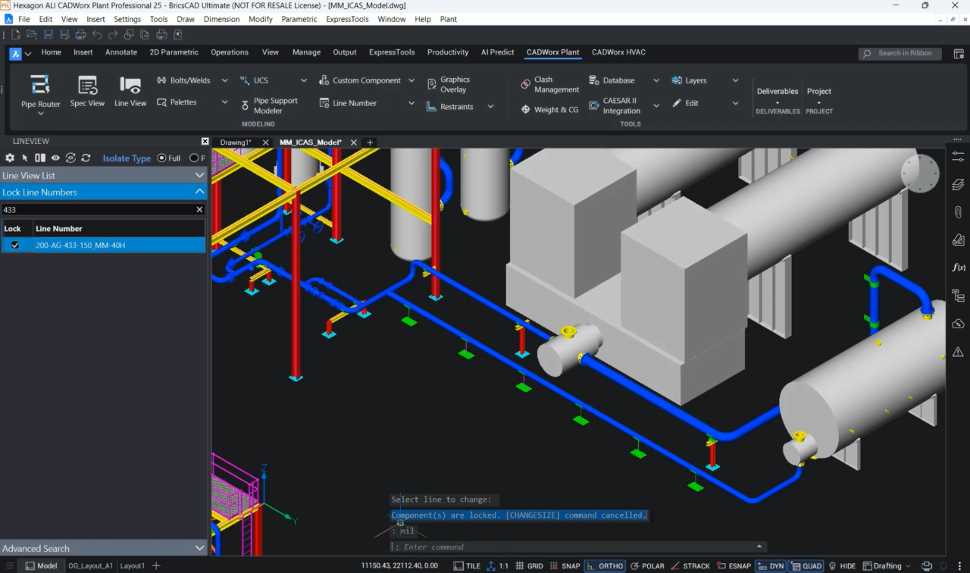Screen dimensions: 970x573
Task: Launch the Pipe Support Modeler
Action: (x=269, y=105)
